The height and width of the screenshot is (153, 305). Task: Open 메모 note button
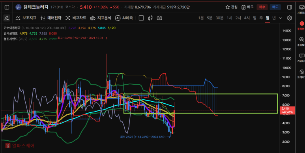tap(247, 7)
